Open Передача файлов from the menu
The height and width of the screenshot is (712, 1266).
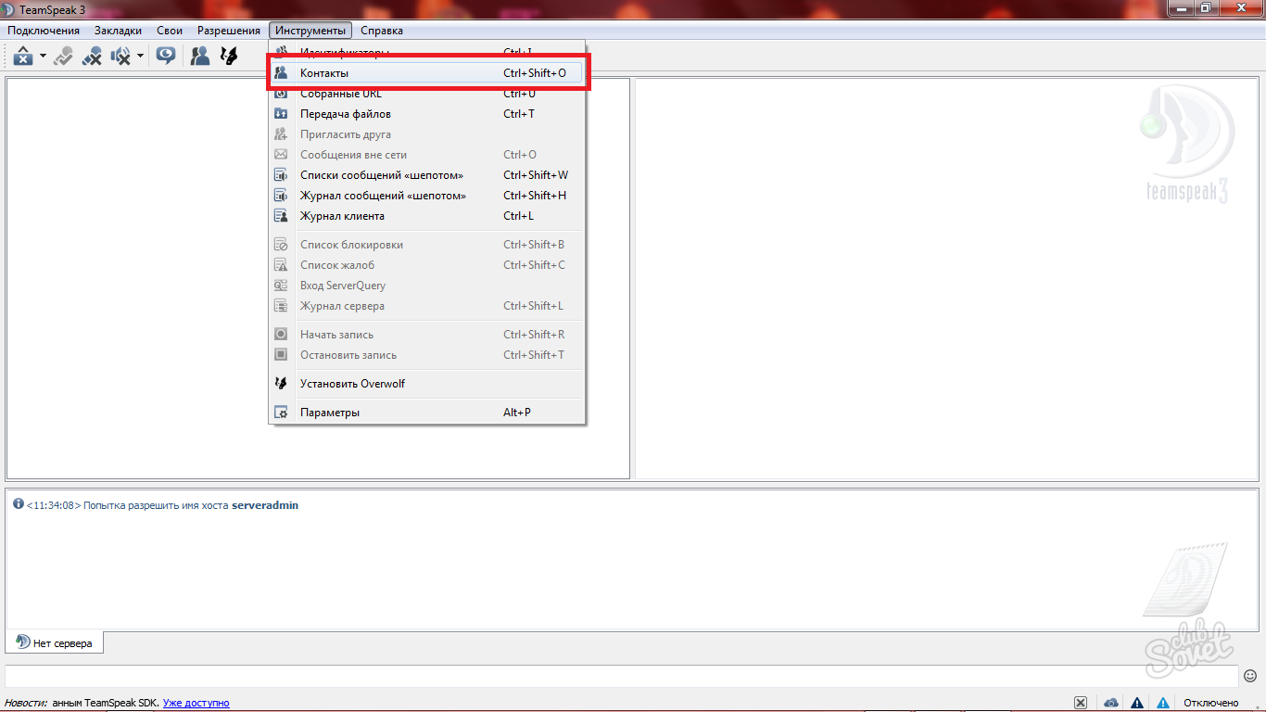(427, 114)
